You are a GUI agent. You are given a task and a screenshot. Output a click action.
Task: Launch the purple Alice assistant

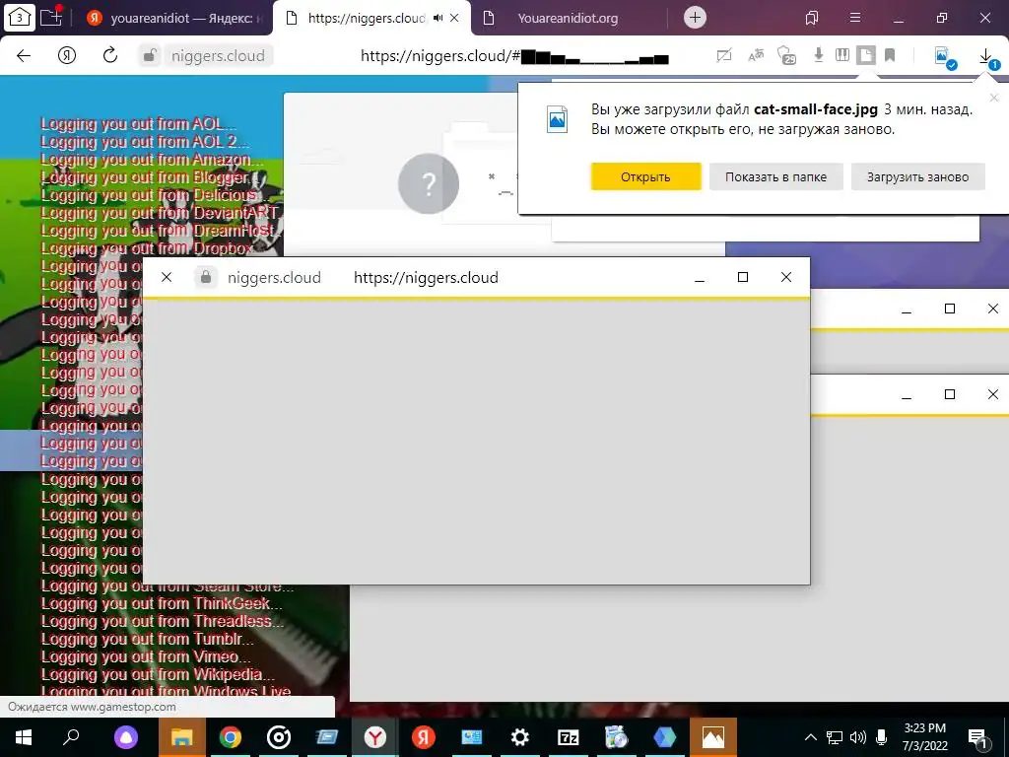click(x=126, y=737)
